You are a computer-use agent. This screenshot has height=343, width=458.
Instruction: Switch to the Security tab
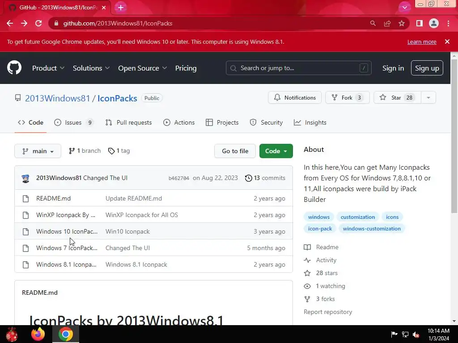click(266, 122)
